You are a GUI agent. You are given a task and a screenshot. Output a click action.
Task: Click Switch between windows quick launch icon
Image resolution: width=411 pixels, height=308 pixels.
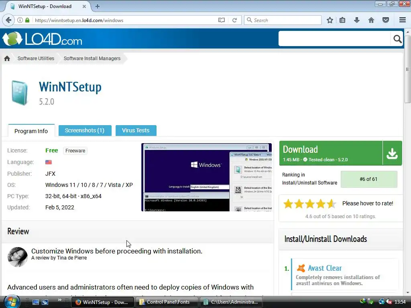tap(45, 302)
